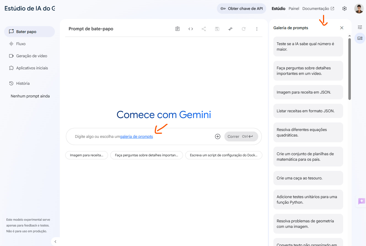The image size is (366, 246).
Task: Click the Faça perguntas sobre detalhes chip
Action: (x=147, y=155)
